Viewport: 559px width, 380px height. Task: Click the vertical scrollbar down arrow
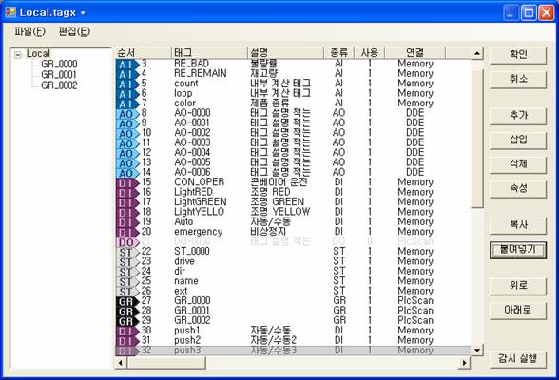coord(477,350)
